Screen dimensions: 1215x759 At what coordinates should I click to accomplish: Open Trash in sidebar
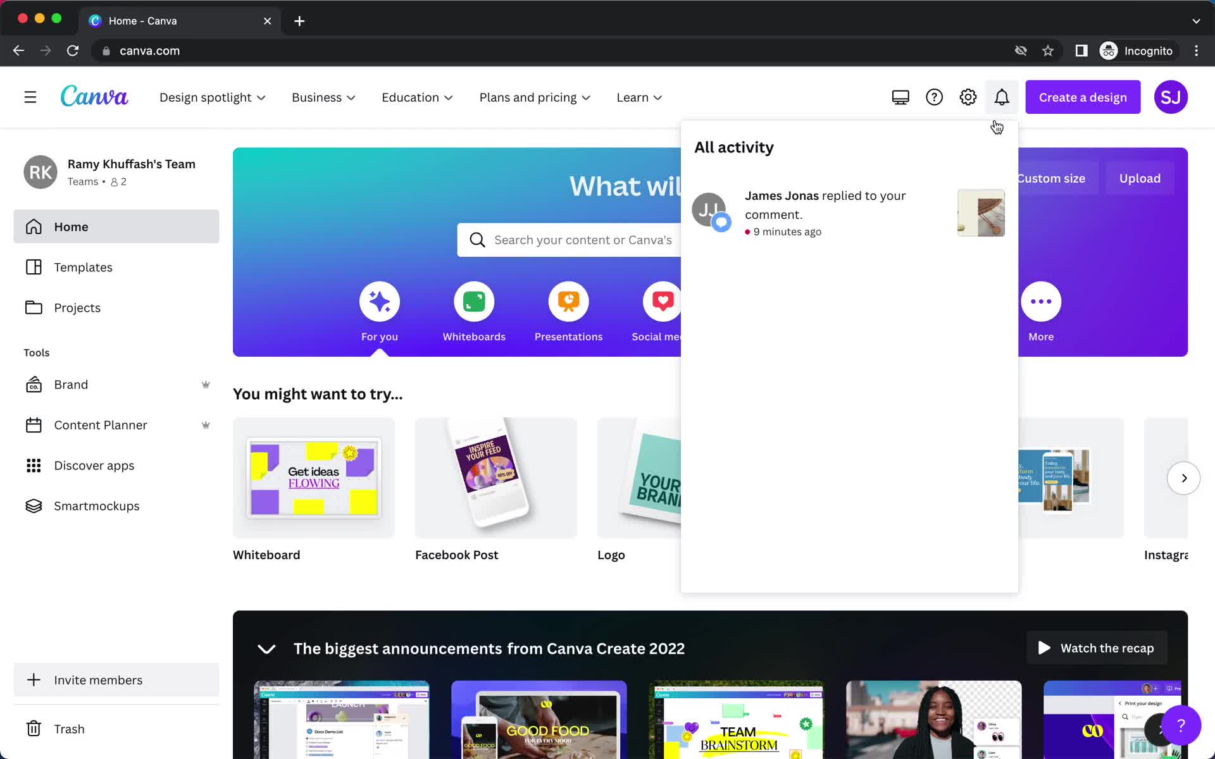(x=116, y=729)
